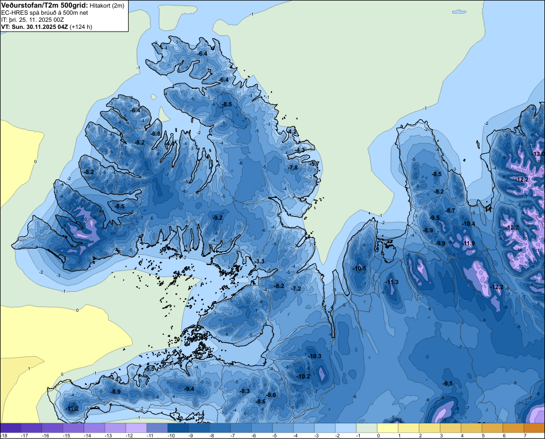Click the -13.0 temperature value
This screenshot has height=439, width=545.
coord(539,154)
